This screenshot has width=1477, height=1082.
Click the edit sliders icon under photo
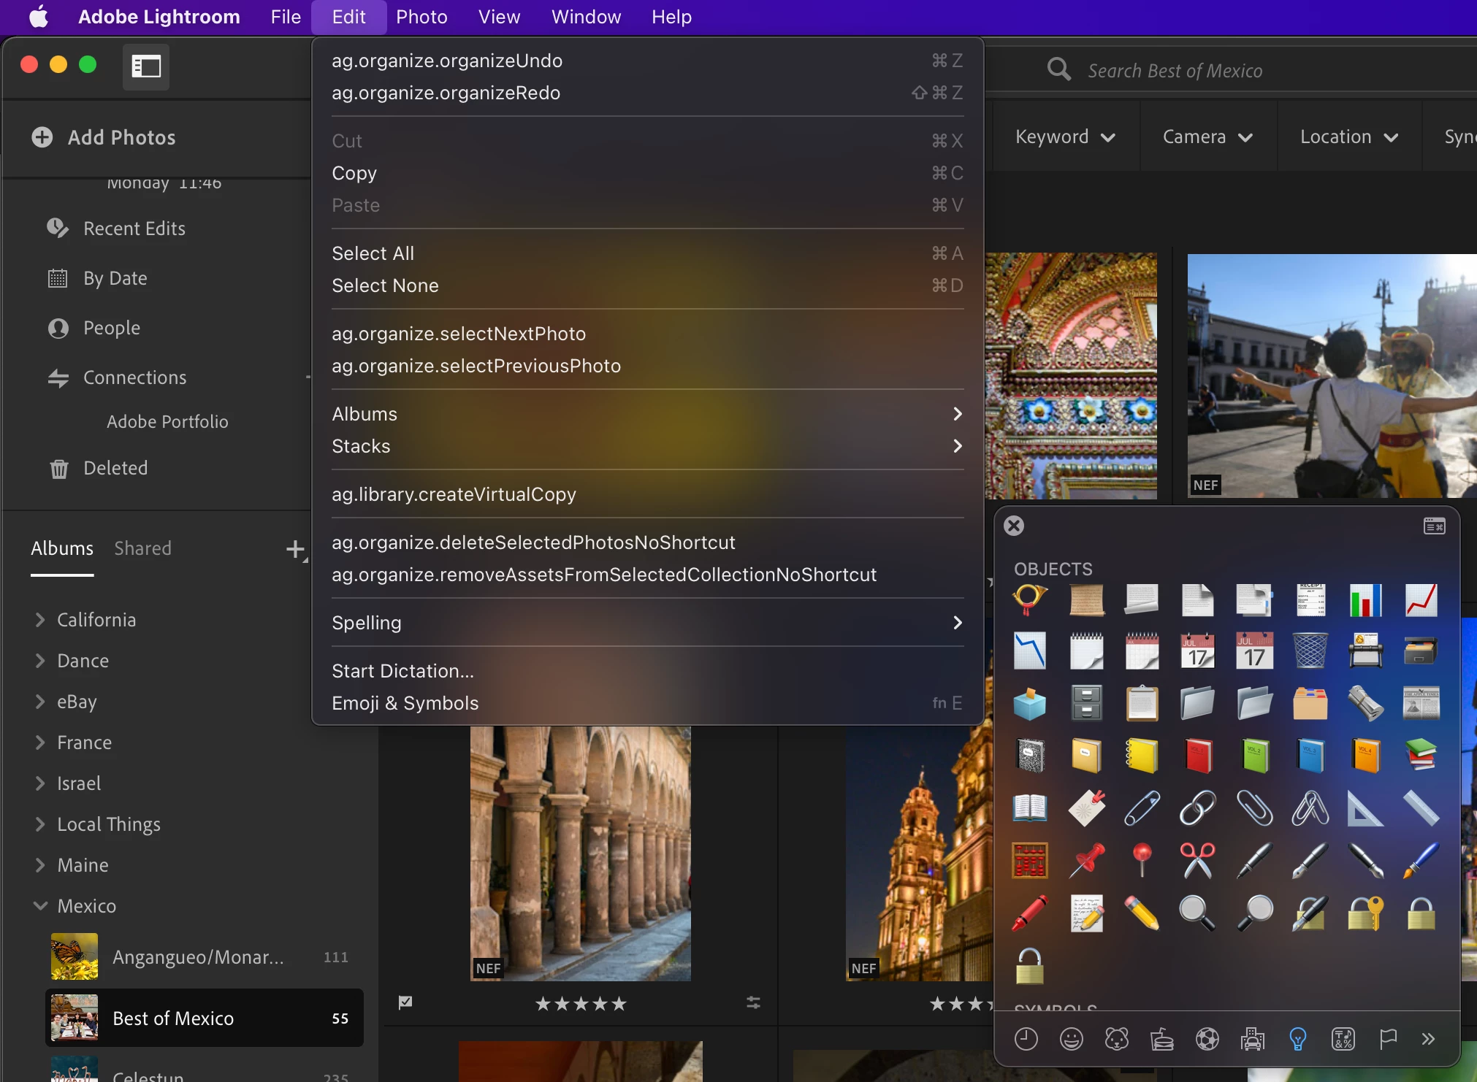(753, 1003)
